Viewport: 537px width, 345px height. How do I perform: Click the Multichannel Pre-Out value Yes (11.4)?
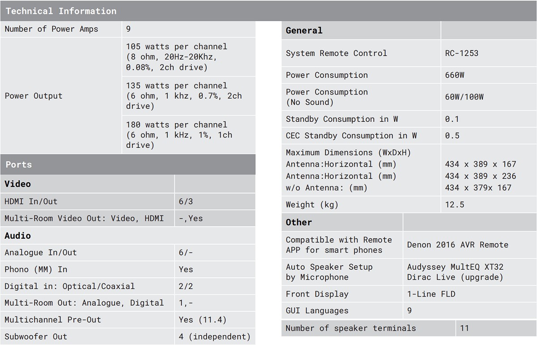pos(202,320)
